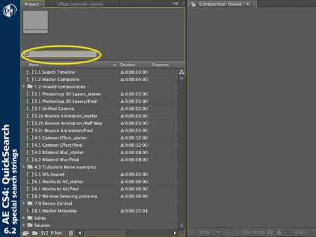The image size is (316, 237).
Task: Click the project item thumbnail preview
Action: [36, 22]
